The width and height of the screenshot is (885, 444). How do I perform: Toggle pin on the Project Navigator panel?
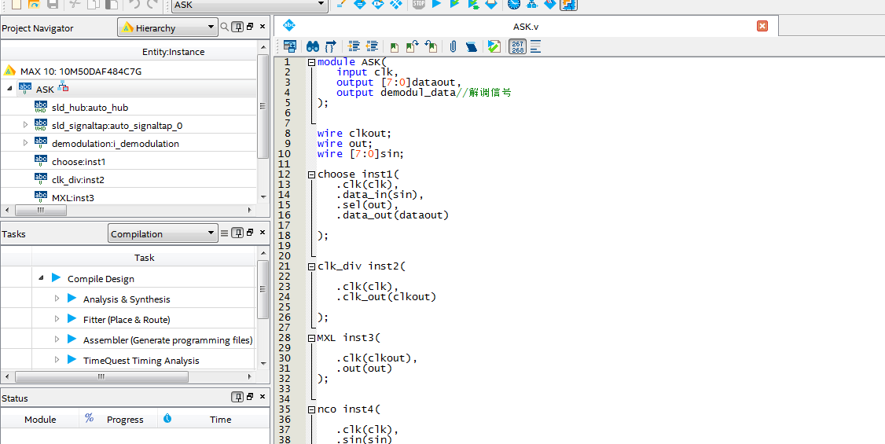point(237,27)
